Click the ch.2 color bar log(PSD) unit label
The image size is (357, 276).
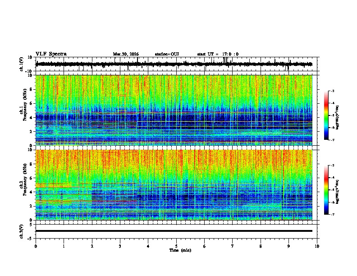click(x=338, y=192)
